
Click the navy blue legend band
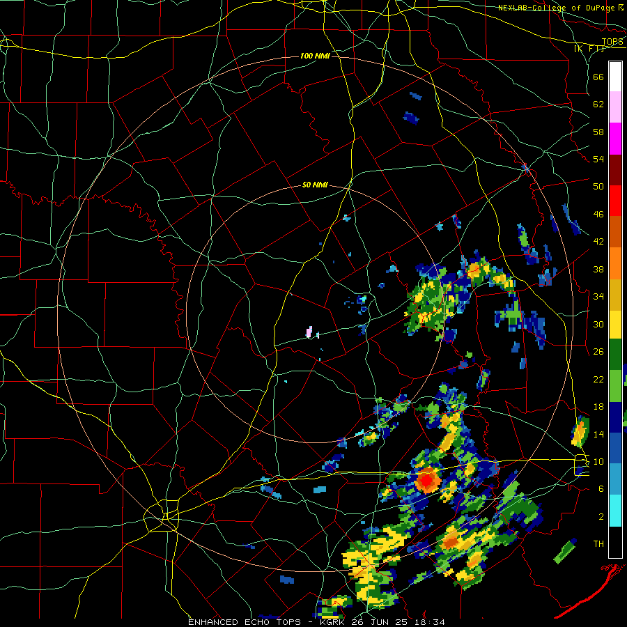pos(615,417)
